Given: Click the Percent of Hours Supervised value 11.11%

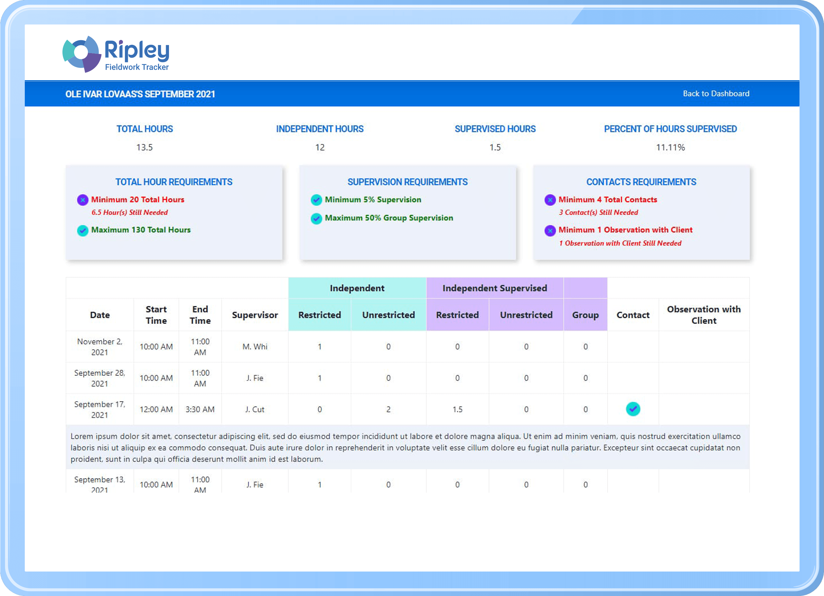Looking at the screenshot, I should pos(670,147).
